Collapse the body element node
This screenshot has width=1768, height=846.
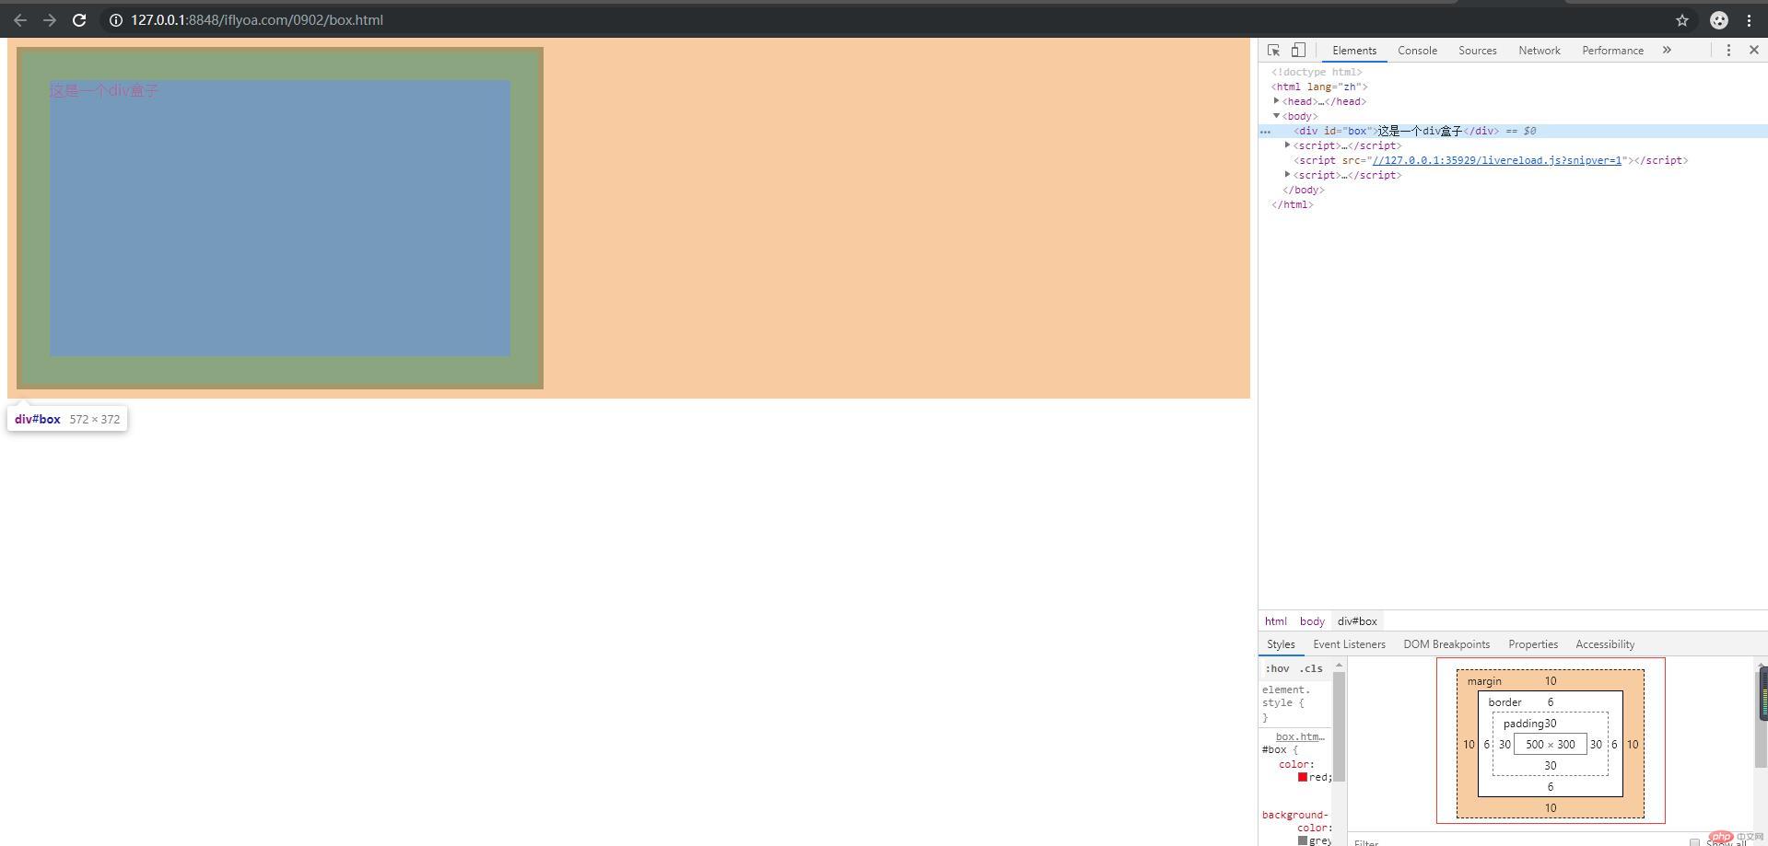click(1276, 116)
